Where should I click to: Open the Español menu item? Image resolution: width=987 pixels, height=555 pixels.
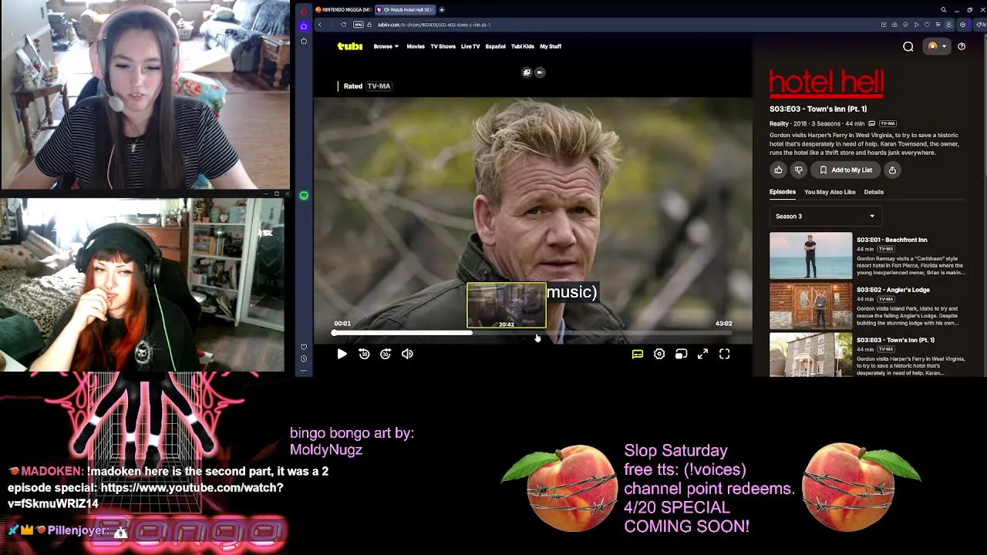click(495, 46)
